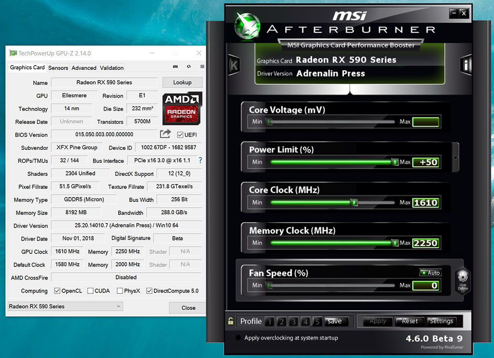The width and height of the screenshot is (494, 358).
Task: Enable Apply overclocking at system startup
Action: point(238,338)
